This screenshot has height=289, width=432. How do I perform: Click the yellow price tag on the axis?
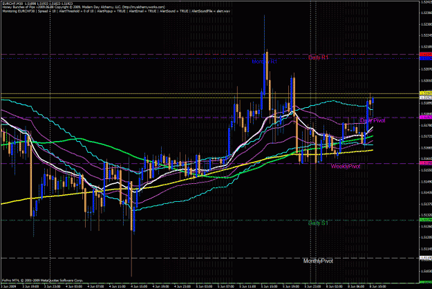(425, 93)
